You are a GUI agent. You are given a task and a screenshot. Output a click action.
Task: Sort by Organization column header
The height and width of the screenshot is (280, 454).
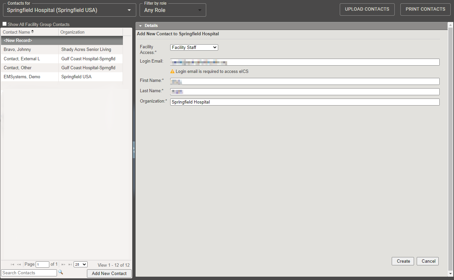[91, 32]
